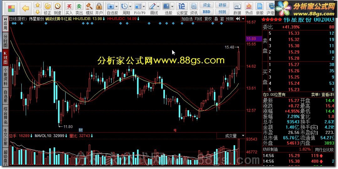
Task: Expand the 选股 dropdown arrow
Action: pos(172,7)
